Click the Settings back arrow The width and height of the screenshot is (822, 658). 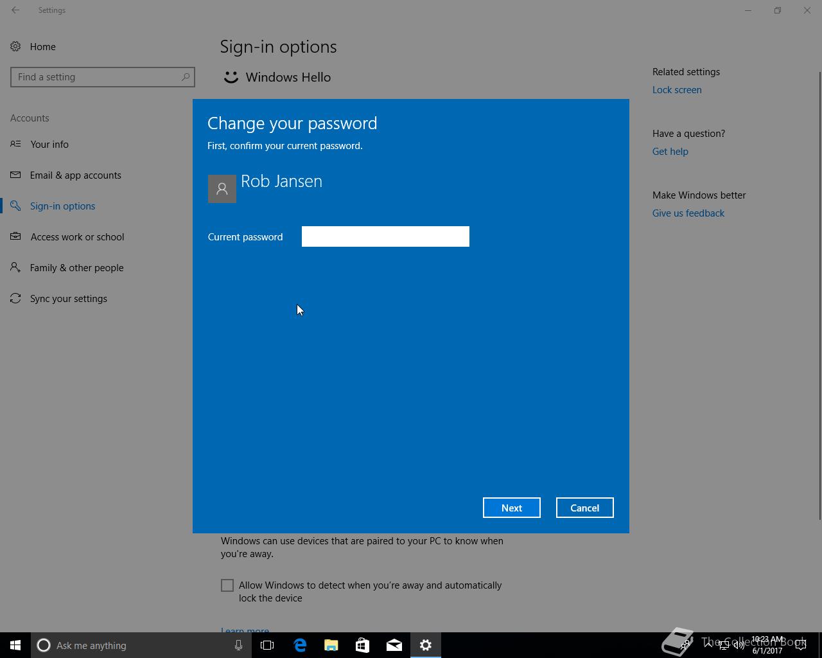pyautogui.click(x=15, y=10)
